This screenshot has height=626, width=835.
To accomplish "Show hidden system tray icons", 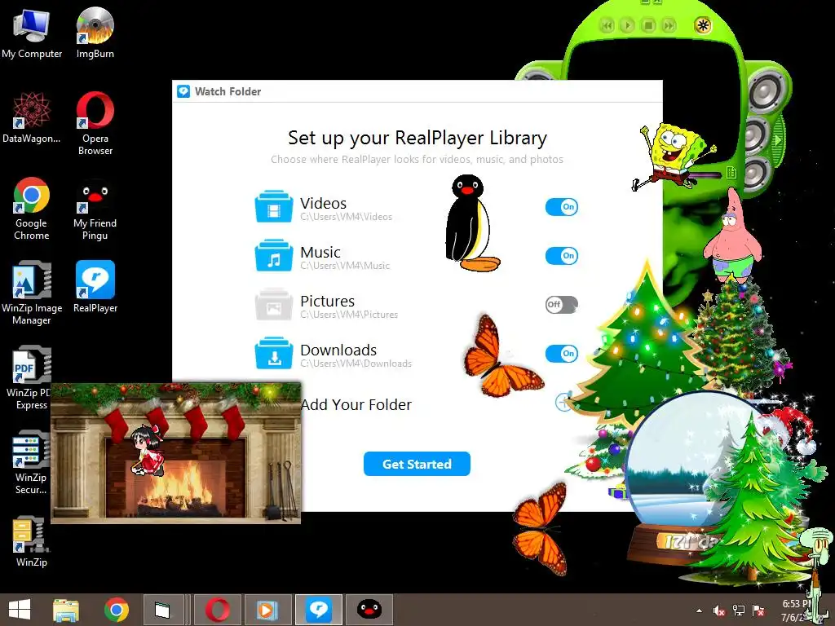I will pos(699,611).
